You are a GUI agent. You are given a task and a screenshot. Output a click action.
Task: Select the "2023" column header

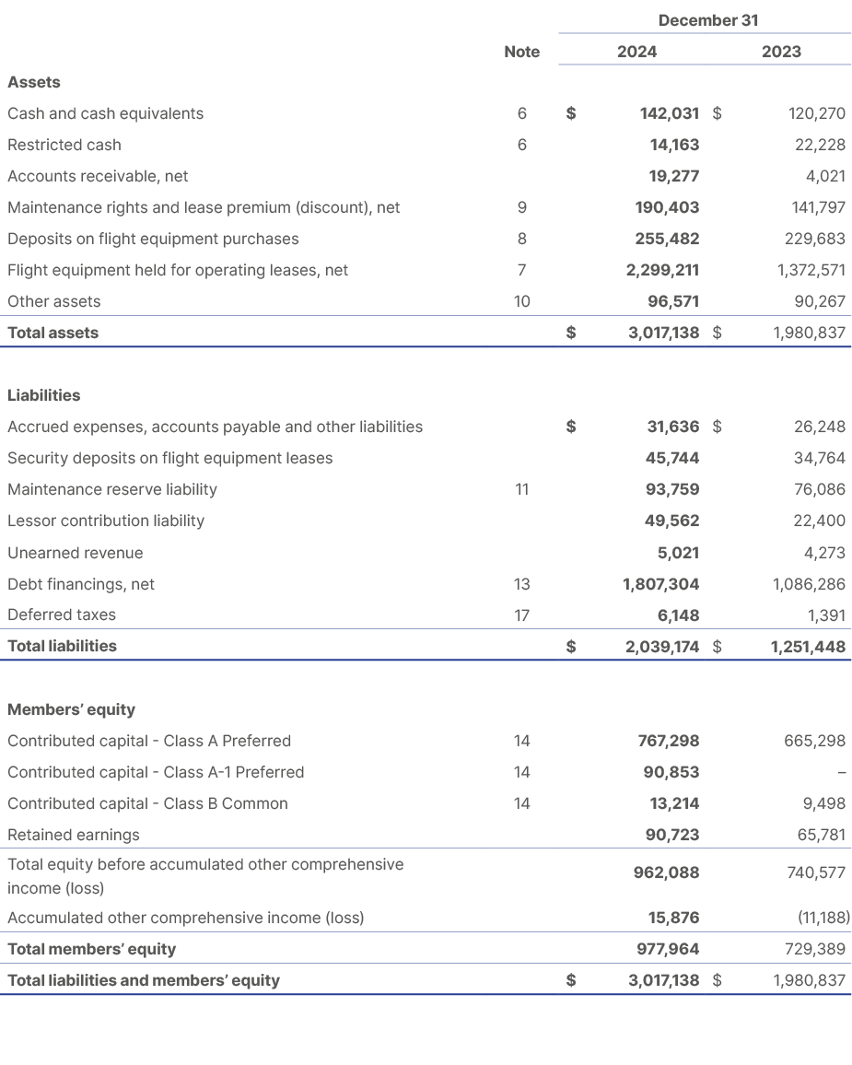pos(783,52)
